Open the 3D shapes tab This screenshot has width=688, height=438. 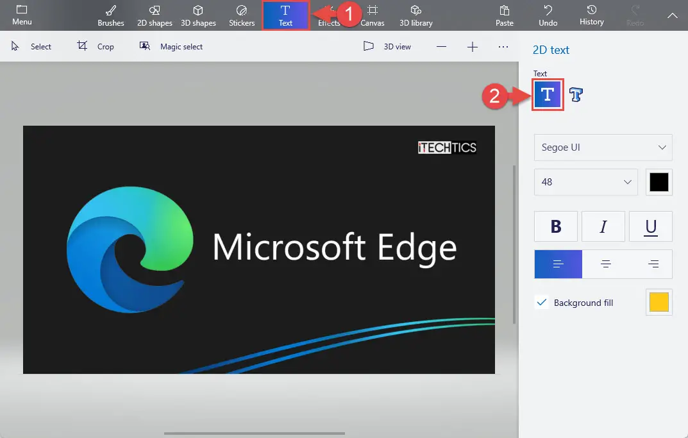pos(198,16)
